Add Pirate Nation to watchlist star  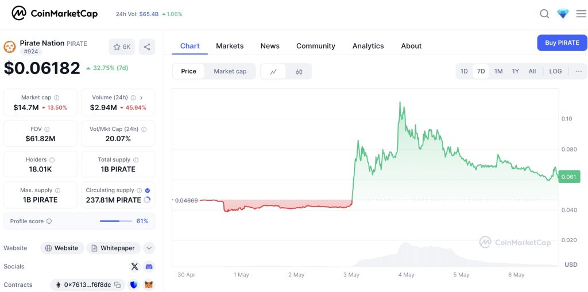122,47
